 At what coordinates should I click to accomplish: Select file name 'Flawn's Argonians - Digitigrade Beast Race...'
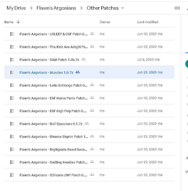click(x=53, y=150)
